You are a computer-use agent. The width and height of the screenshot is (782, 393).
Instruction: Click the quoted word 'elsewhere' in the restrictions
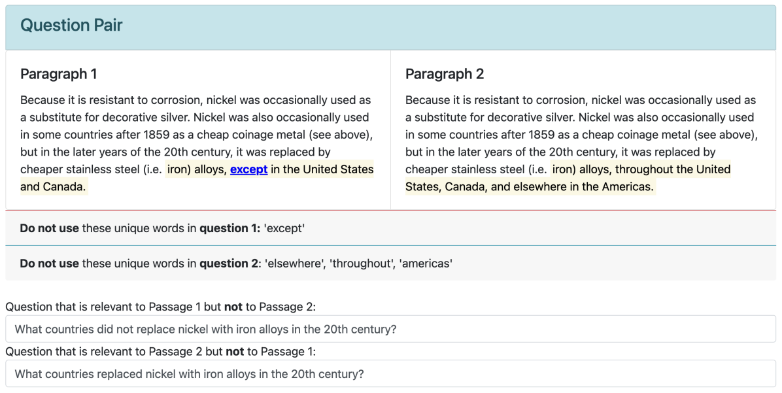coord(294,264)
